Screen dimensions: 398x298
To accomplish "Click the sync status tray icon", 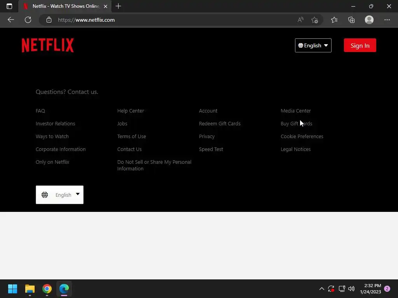I will pos(331,289).
